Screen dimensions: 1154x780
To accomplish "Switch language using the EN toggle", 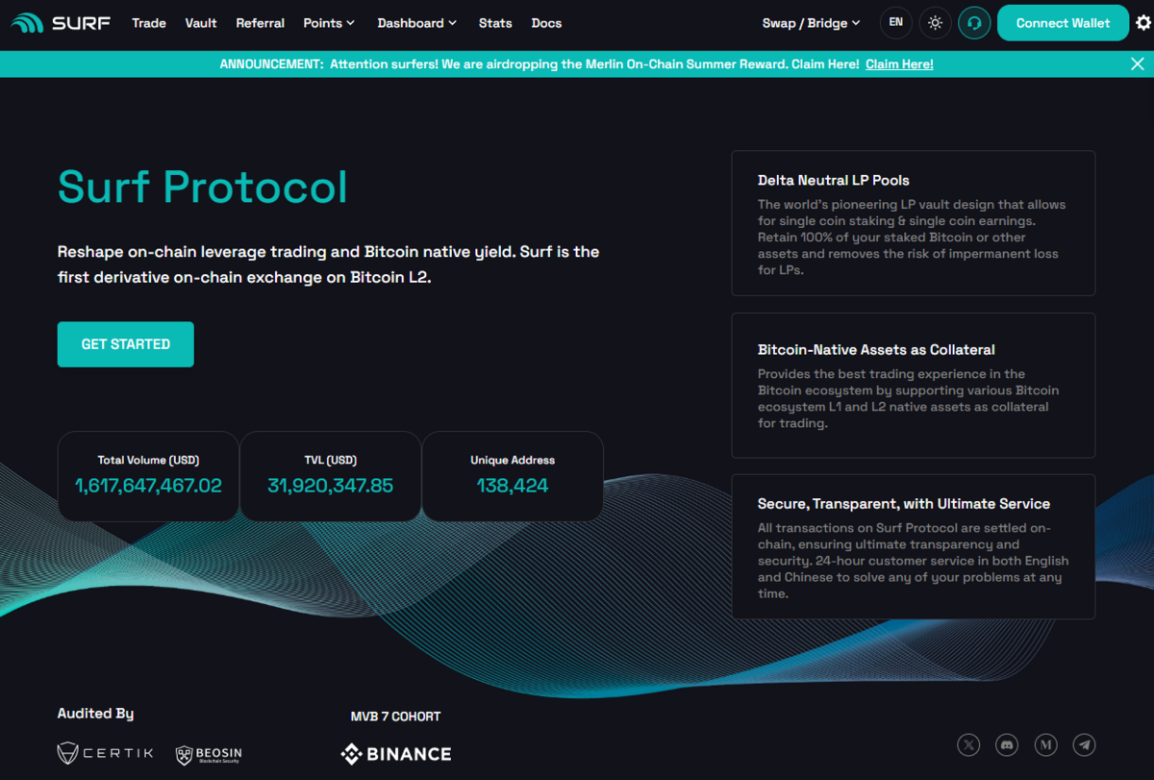I will (895, 23).
